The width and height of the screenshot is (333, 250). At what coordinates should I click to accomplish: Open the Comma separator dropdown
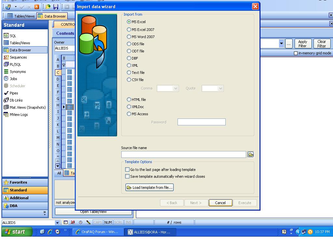[176, 88]
